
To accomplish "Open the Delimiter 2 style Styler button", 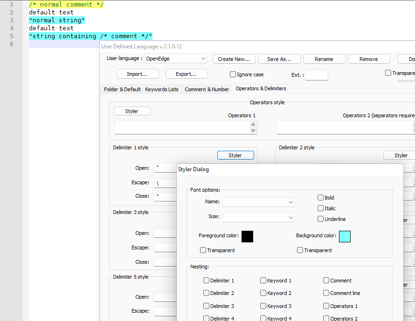I will [400, 155].
